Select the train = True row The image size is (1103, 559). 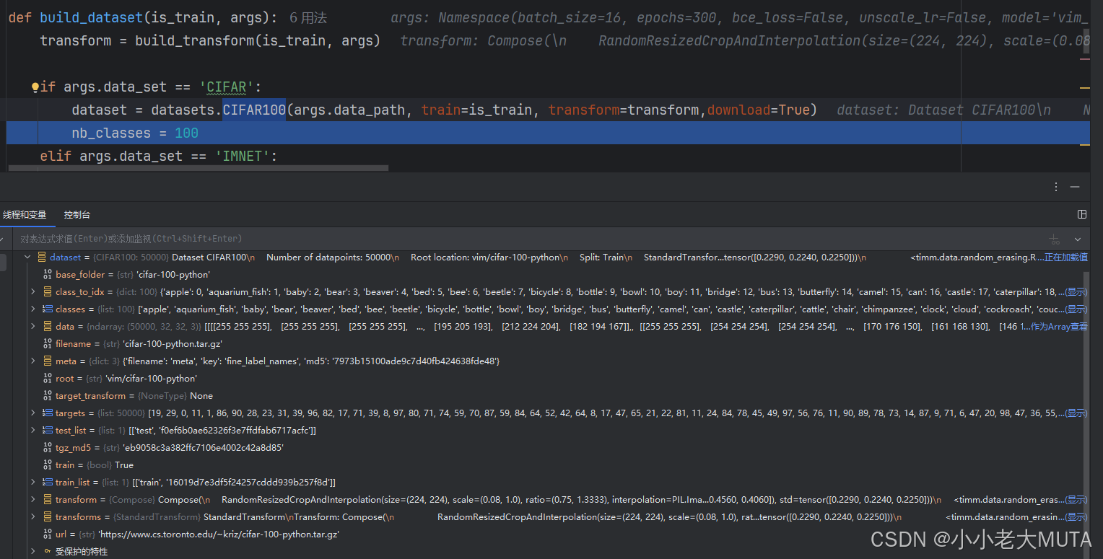pyautogui.click(x=95, y=465)
